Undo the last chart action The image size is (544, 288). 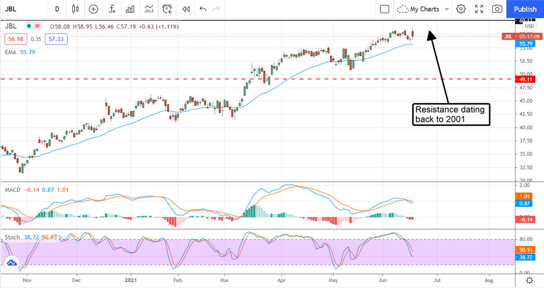[203, 9]
